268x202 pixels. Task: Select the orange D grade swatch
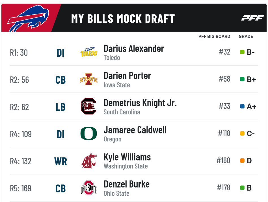[242, 161]
